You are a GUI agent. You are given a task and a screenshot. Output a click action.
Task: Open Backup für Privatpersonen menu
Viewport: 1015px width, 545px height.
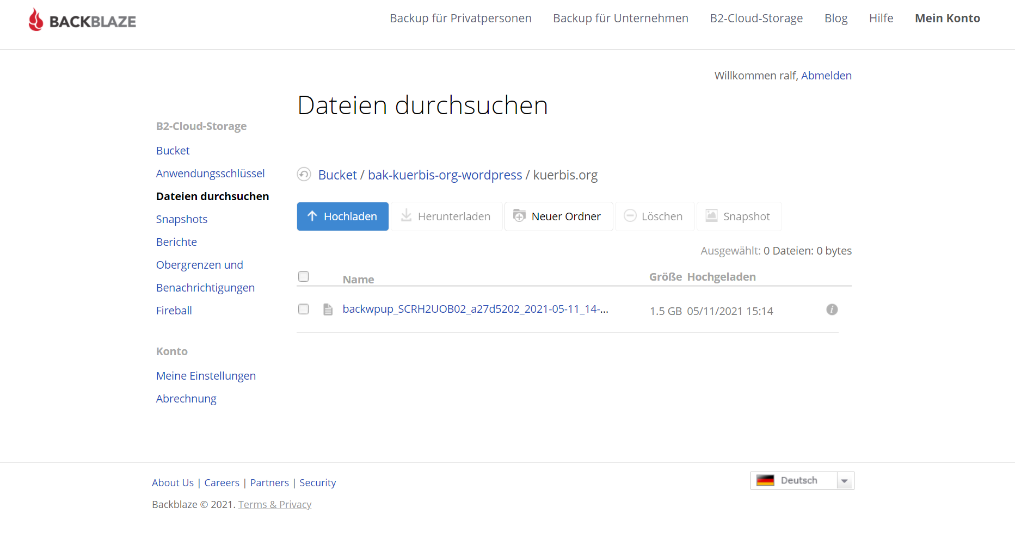[x=460, y=18]
